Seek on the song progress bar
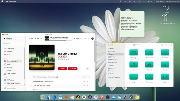The height and width of the screenshot is (101, 180). [61, 40]
